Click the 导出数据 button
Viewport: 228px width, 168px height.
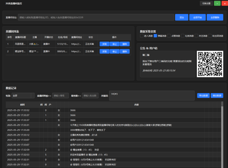203,96
